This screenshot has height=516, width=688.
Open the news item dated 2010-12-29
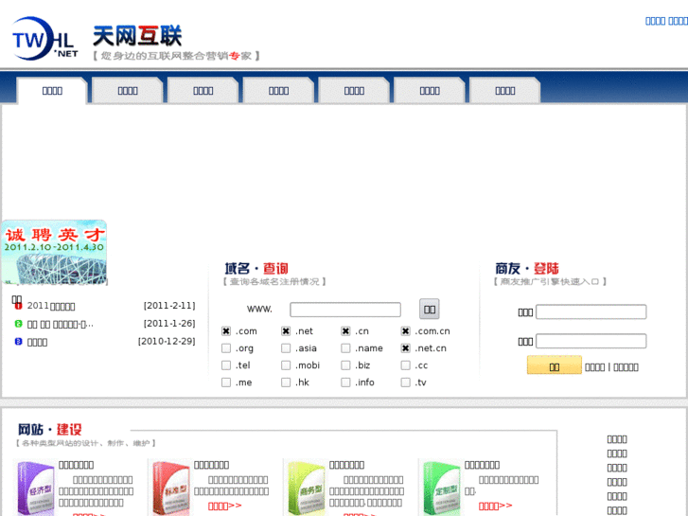[37, 342]
